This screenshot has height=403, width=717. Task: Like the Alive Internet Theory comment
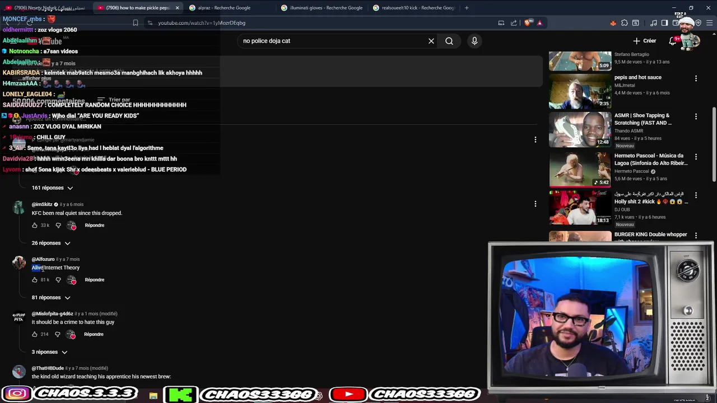pyautogui.click(x=35, y=280)
